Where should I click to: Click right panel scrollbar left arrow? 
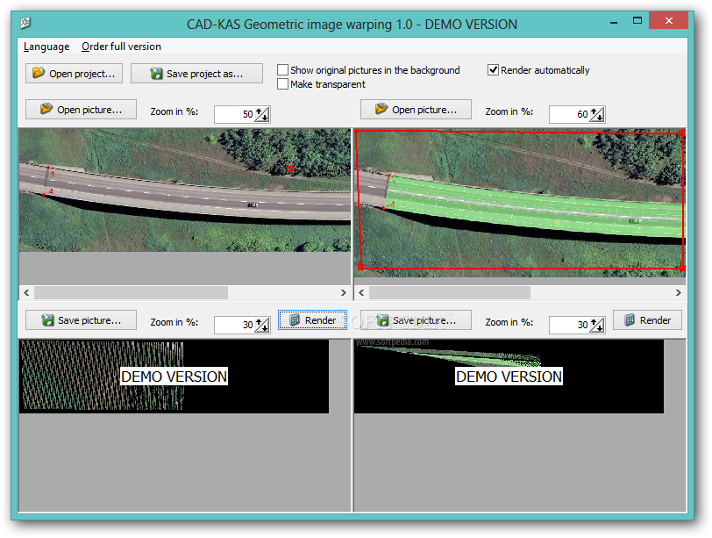361,292
